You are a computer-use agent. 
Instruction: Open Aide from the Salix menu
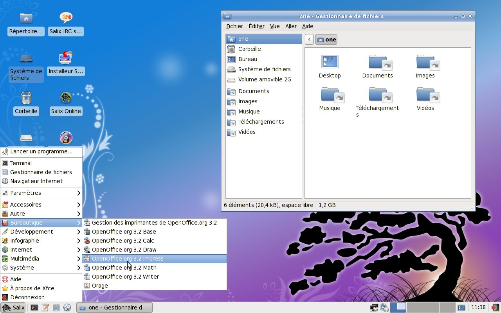click(41, 279)
